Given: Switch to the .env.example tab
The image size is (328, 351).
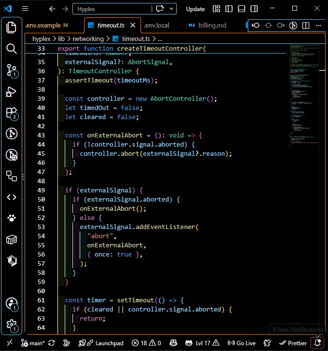Looking at the screenshot, I should (x=46, y=26).
